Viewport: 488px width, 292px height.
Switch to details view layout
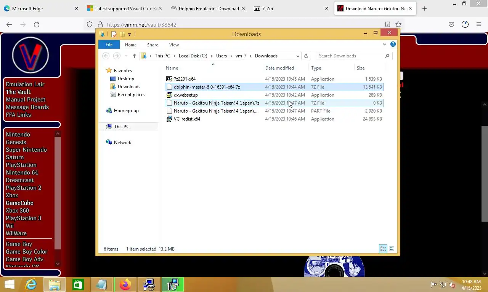pyautogui.click(x=383, y=249)
